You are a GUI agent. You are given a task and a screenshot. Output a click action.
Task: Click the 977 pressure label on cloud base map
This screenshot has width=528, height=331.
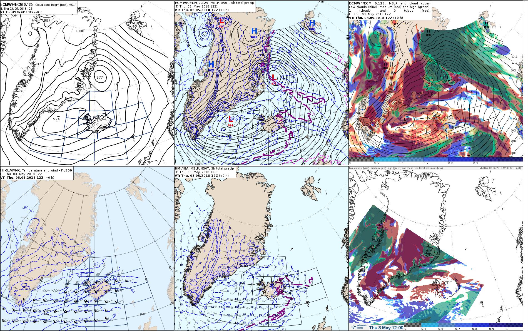pos(100,77)
